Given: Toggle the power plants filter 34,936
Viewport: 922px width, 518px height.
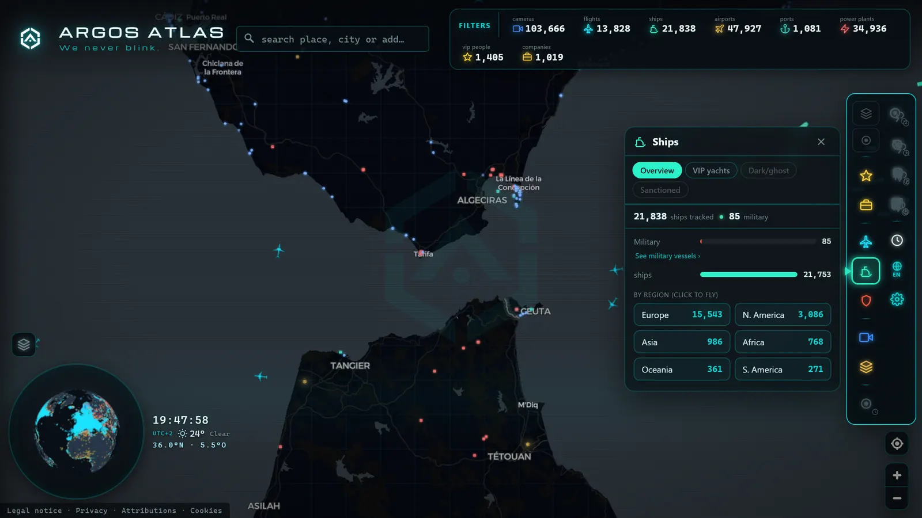Looking at the screenshot, I should [863, 25].
